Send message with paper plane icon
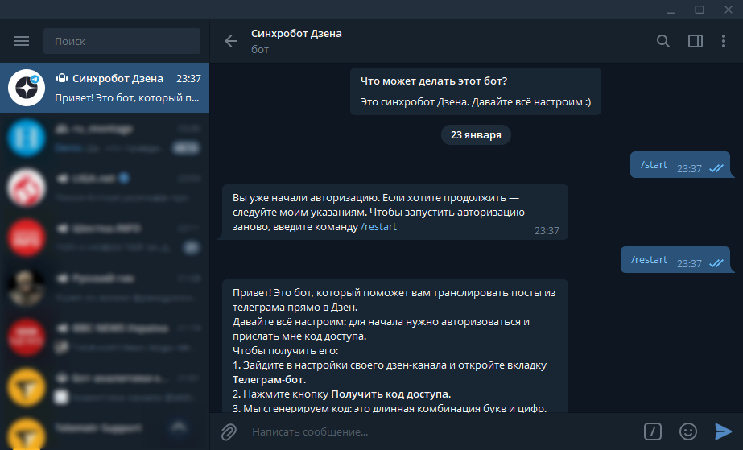 point(723,431)
